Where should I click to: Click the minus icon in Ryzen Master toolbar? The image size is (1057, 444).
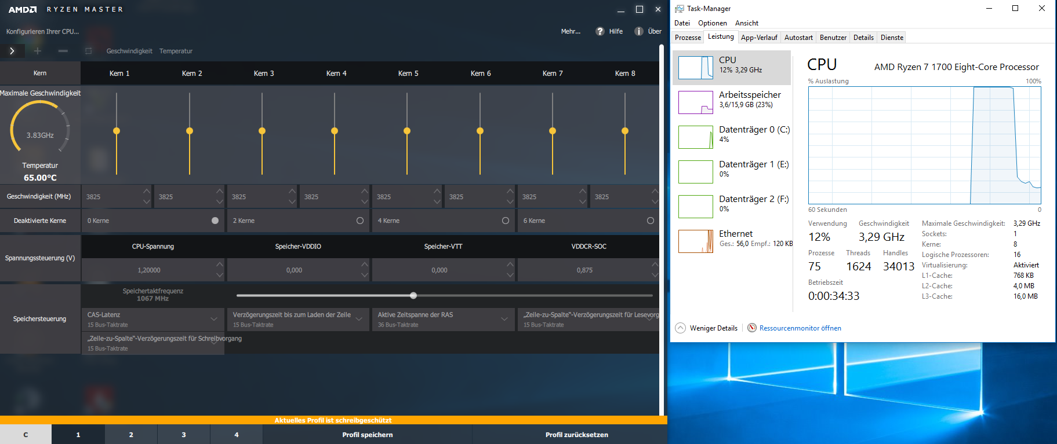[x=63, y=51]
